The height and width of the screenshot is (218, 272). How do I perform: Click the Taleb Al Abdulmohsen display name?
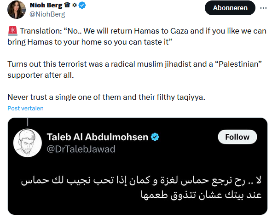pos(98,137)
